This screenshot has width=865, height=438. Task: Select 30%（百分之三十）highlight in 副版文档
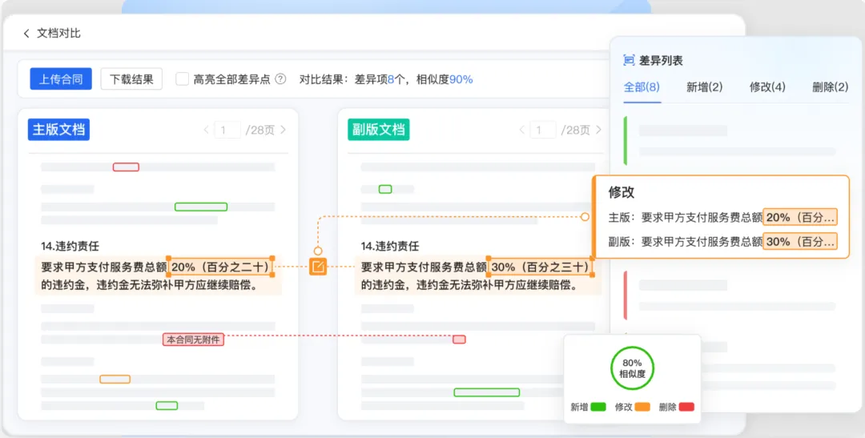541,267
